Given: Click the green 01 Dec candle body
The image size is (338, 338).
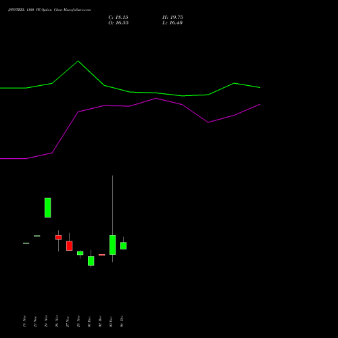Looking at the screenshot, I should 91,261.
